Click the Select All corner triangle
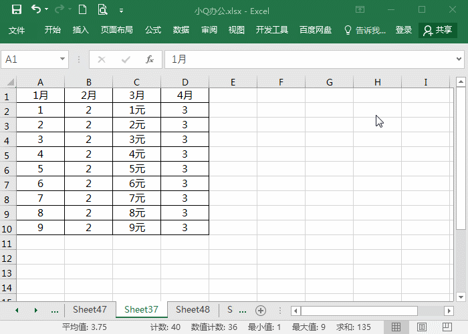The height and width of the screenshot is (334, 468). click(x=11, y=82)
